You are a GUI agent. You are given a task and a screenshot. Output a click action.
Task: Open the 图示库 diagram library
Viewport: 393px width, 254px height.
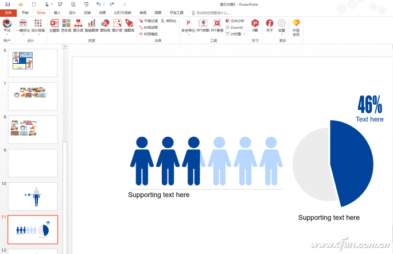(78, 26)
